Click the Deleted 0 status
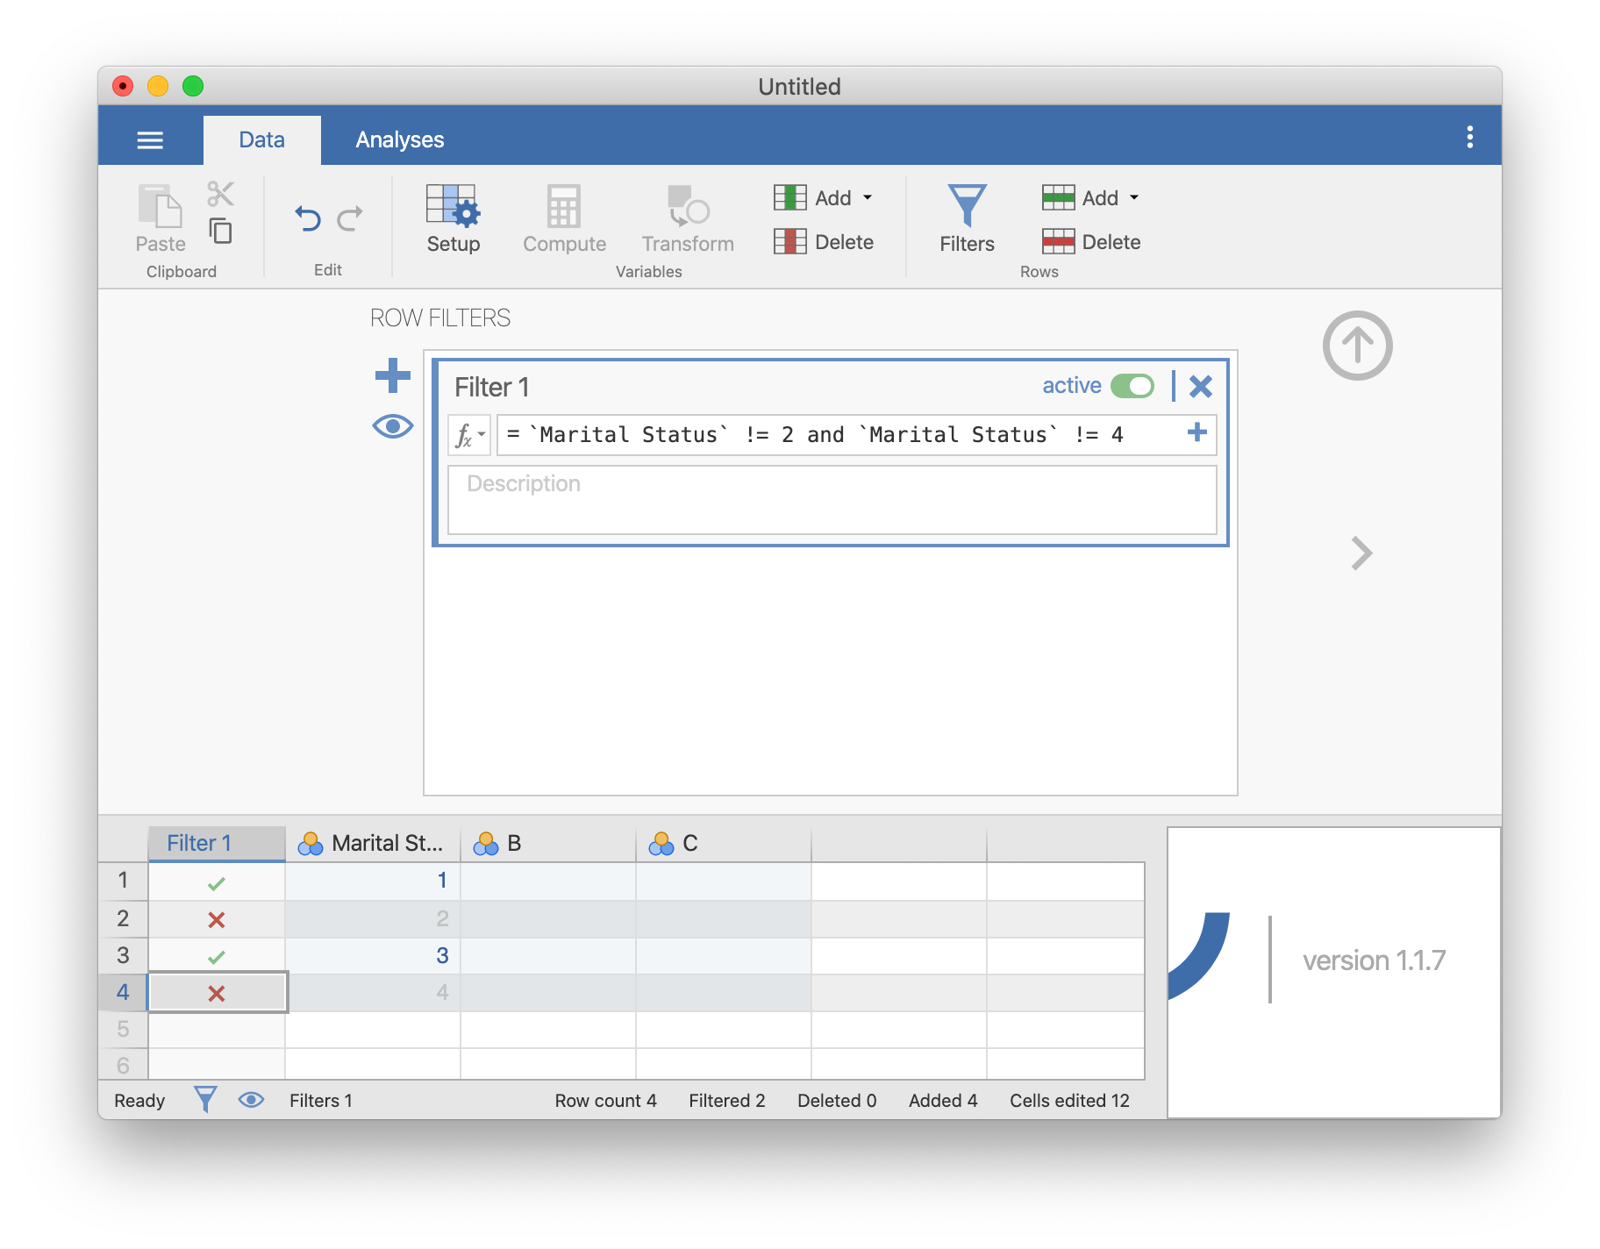The image size is (1600, 1249). pos(837,1101)
